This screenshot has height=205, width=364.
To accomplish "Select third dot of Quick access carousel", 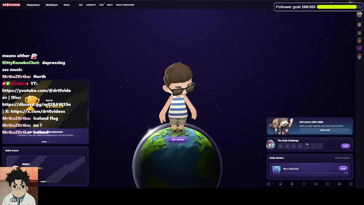I will [50, 182].
